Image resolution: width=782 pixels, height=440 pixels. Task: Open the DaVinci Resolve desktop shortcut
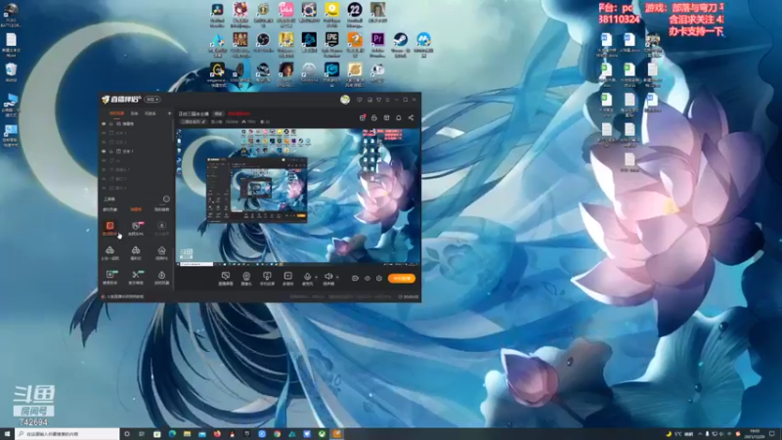(217, 15)
